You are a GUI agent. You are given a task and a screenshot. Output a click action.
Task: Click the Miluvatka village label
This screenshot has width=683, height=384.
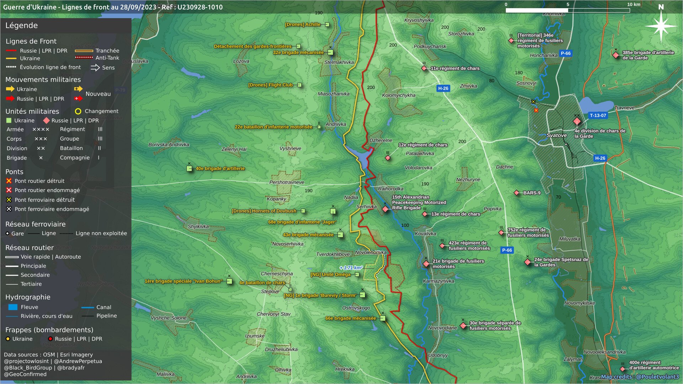(x=570, y=239)
